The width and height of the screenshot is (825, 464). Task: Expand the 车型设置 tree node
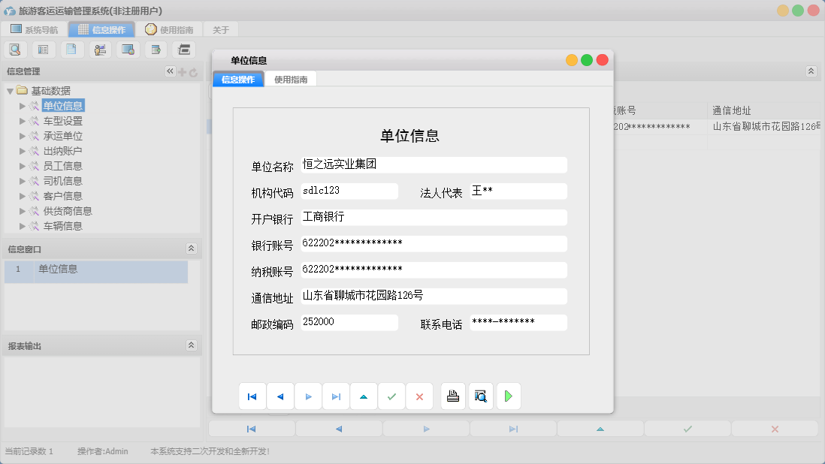23,120
